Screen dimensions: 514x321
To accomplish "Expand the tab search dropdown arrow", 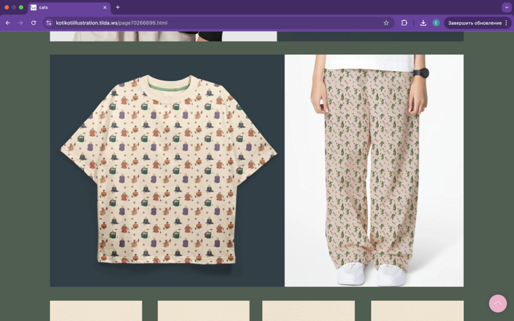I will click(x=507, y=7).
